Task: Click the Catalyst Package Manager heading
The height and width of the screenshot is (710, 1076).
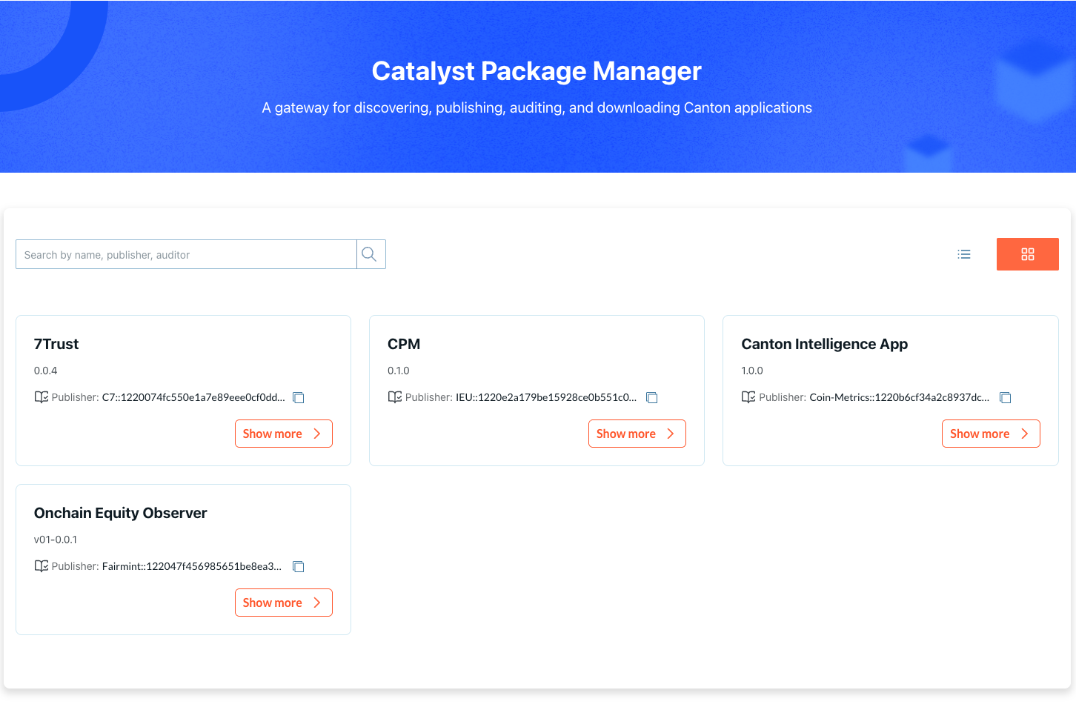Action: click(537, 71)
